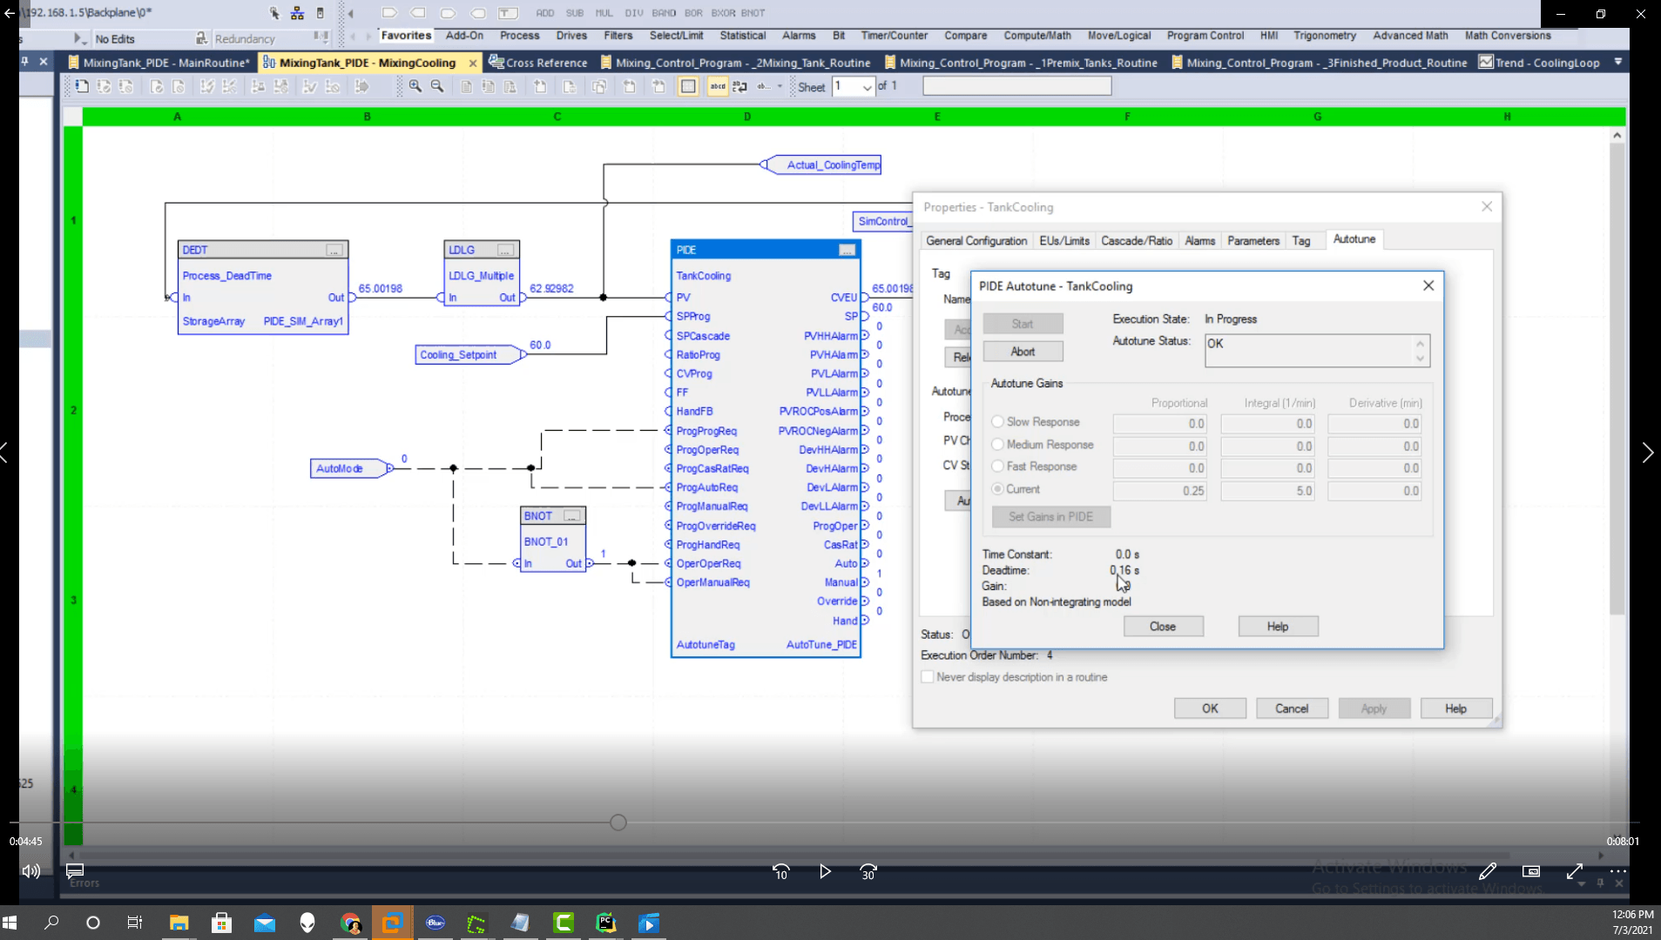This screenshot has width=1661, height=940.
Task: Click Abort autotune button
Action: point(1023,352)
